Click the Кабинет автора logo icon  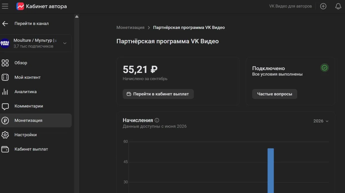pyautogui.click(x=20, y=6)
